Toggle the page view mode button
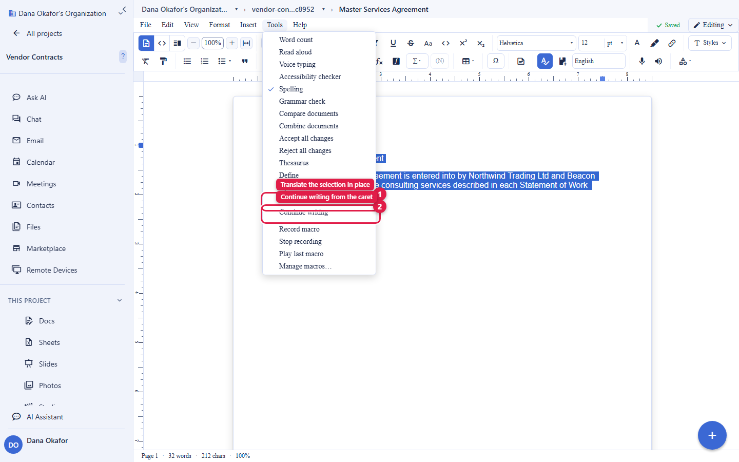This screenshot has width=739, height=462. [146, 43]
